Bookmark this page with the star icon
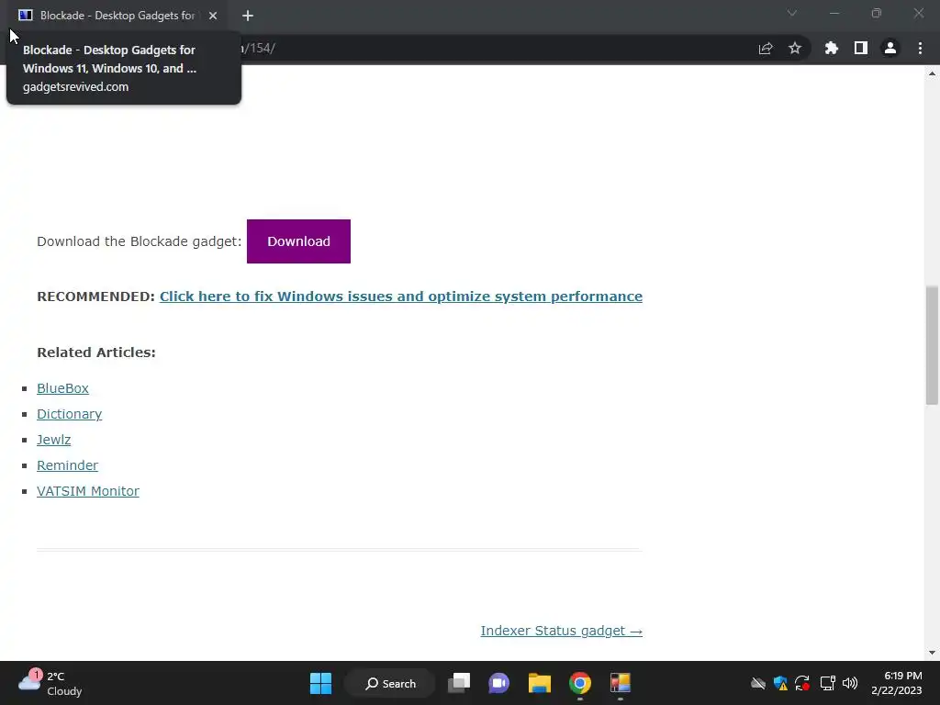Image resolution: width=940 pixels, height=705 pixels. 795,48
